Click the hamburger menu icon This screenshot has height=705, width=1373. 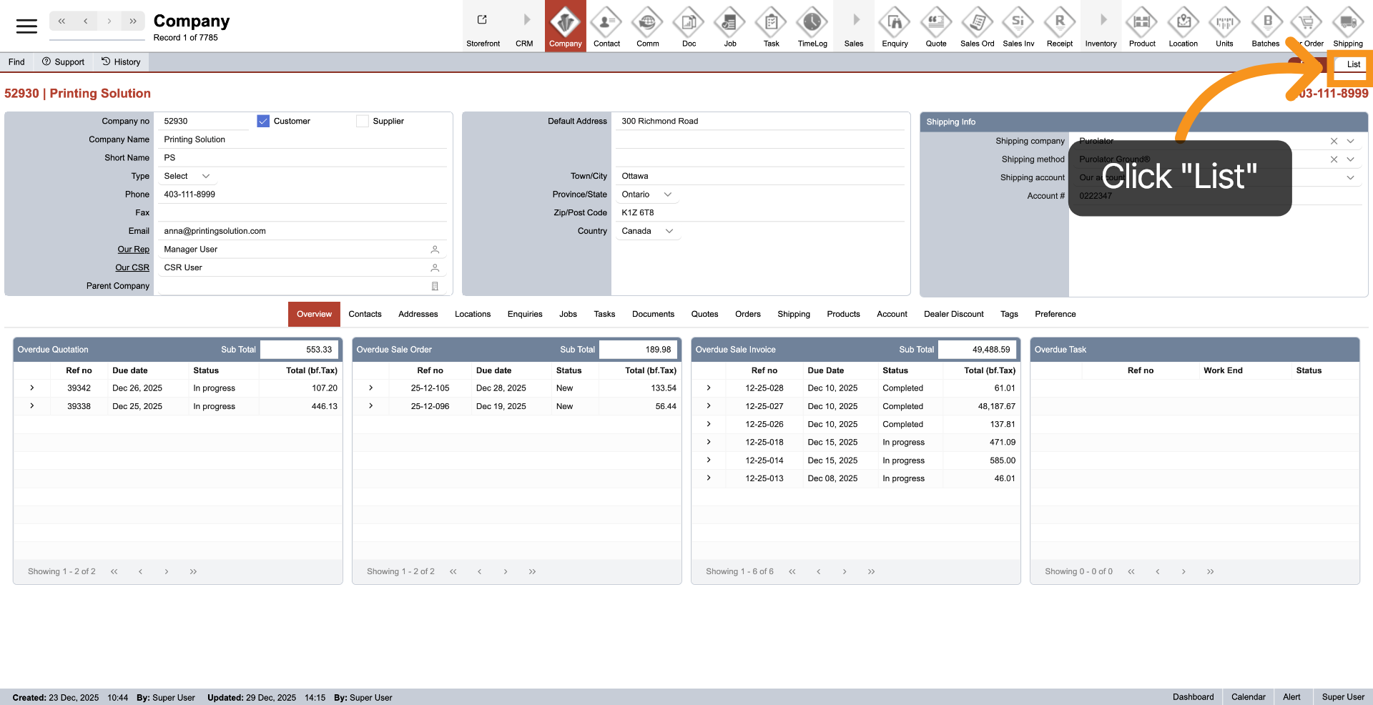[26, 26]
